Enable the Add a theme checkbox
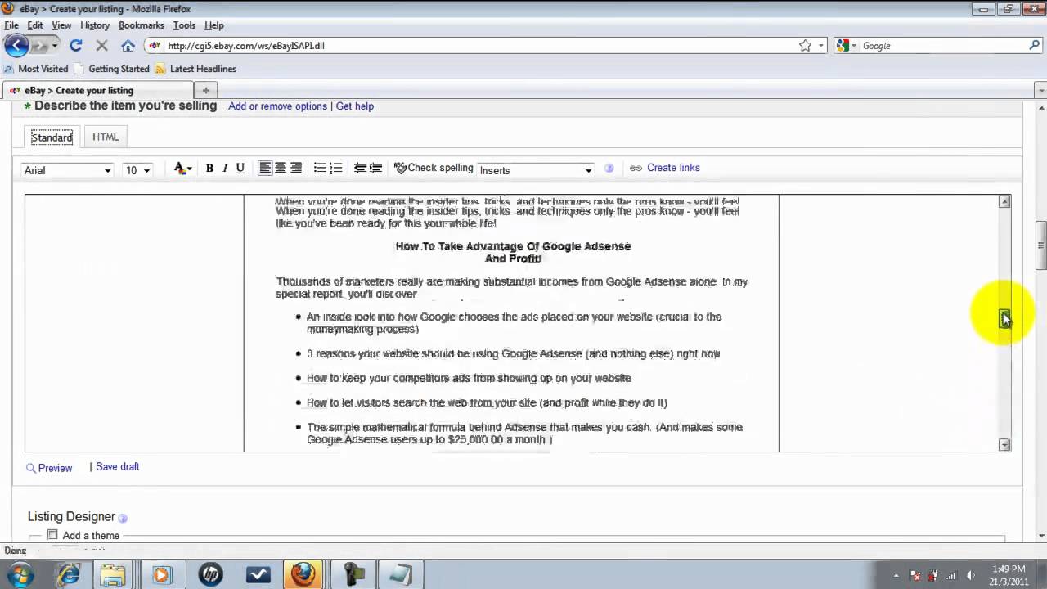The height and width of the screenshot is (589, 1047). pyautogui.click(x=52, y=535)
